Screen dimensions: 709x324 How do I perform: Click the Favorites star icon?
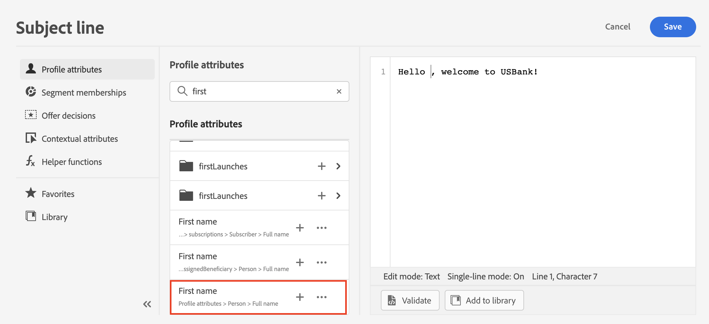point(31,193)
